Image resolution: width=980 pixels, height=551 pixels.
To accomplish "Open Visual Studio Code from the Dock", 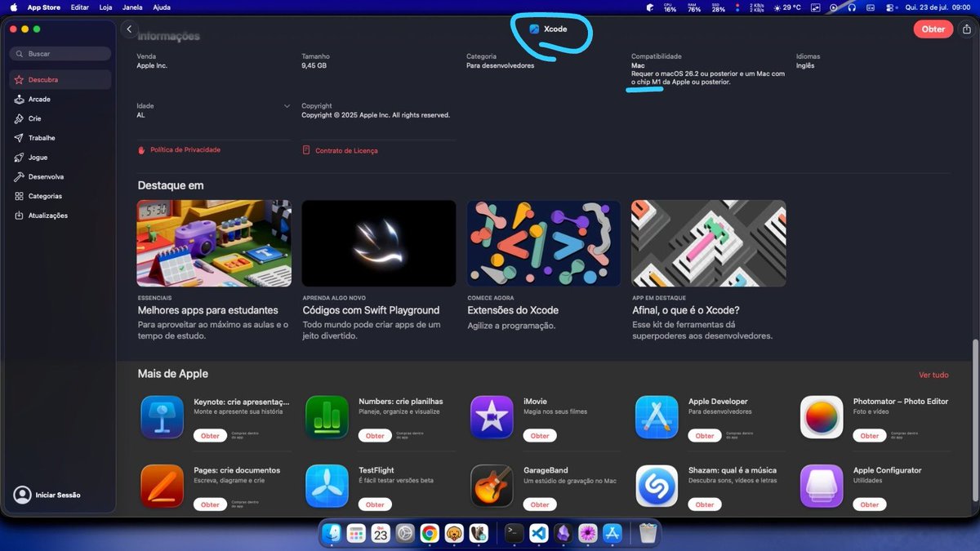I will 538,534.
